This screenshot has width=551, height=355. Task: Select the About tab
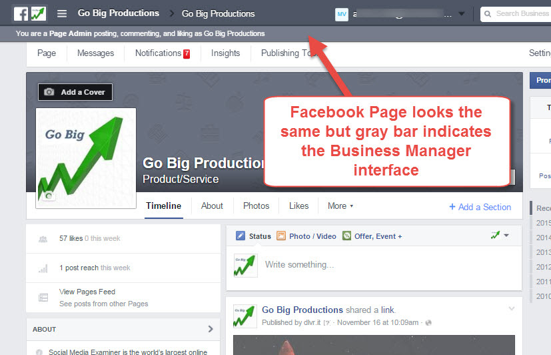click(x=212, y=206)
